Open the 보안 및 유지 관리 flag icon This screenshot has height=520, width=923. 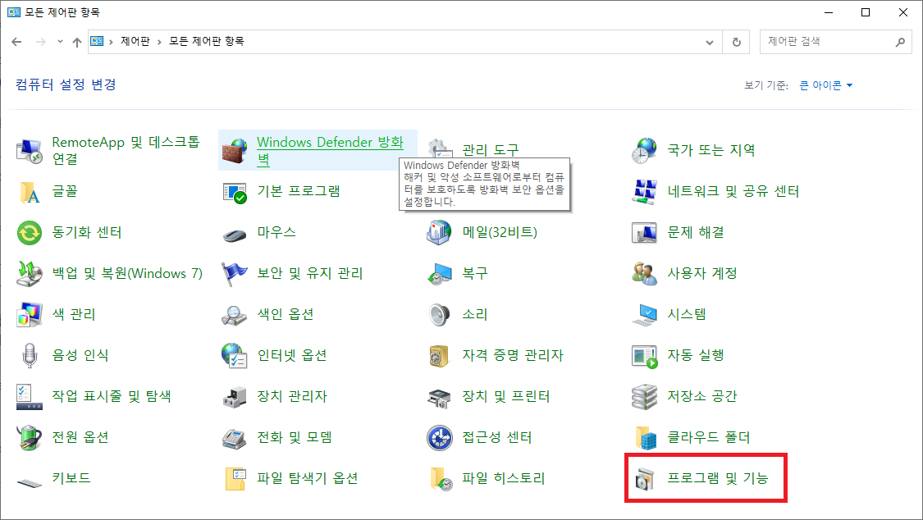point(235,274)
